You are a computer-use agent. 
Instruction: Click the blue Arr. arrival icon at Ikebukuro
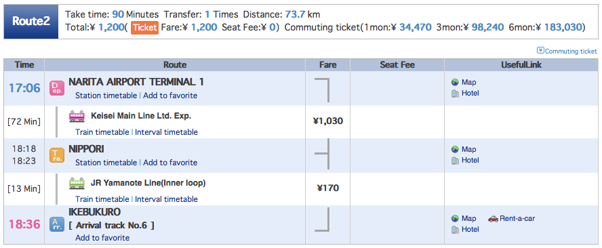pos(57,224)
